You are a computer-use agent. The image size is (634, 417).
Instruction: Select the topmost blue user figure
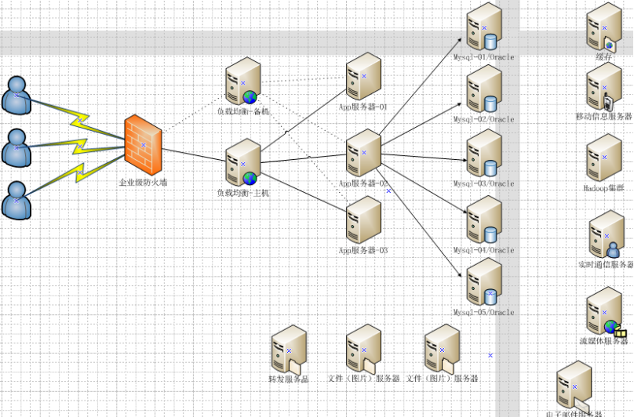pos(16,96)
